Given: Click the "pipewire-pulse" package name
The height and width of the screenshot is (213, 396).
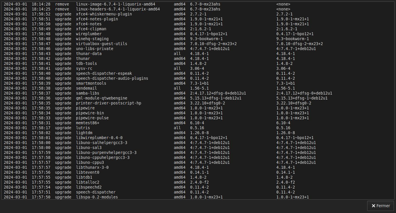Looking at the screenshot, I should (92, 118).
